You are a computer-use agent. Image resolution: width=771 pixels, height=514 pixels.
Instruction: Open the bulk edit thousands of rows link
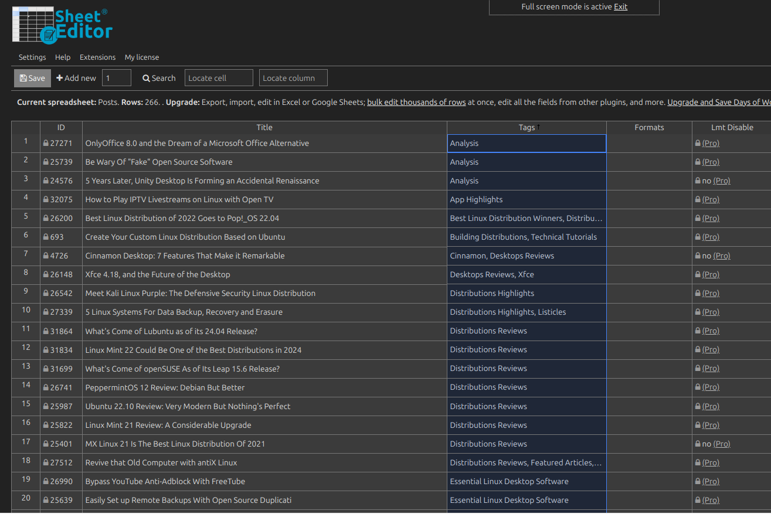click(416, 102)
